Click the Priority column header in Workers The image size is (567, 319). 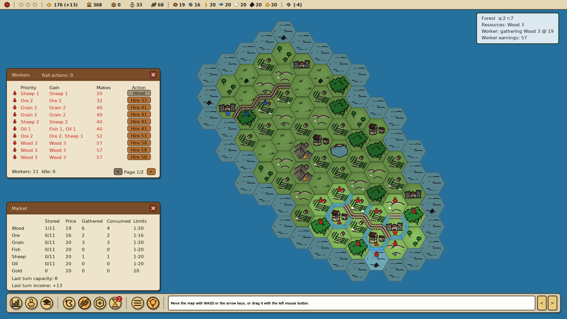[28, 88]
